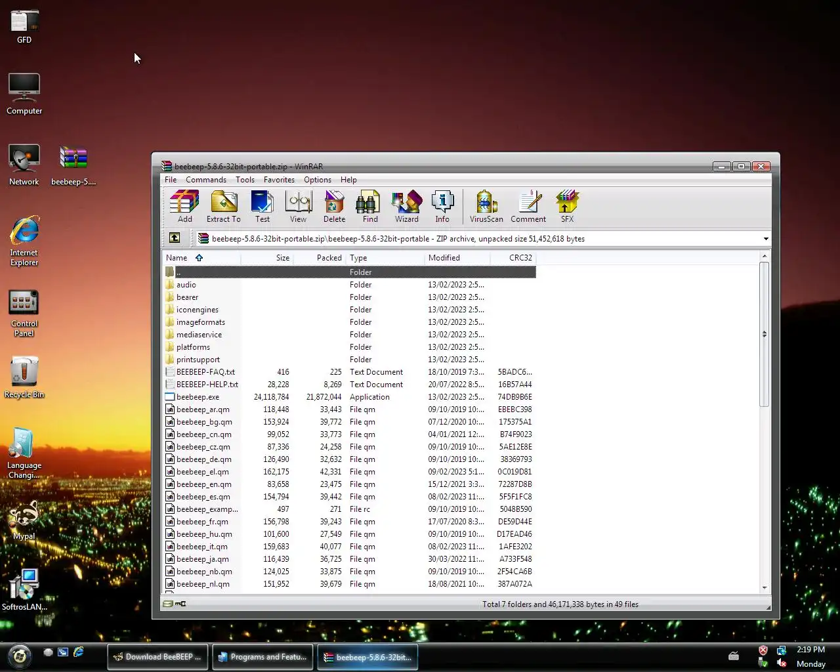Image resolution: width=840 pixels, height=672 pixels.
Task: Sort file list by Name column
Action: pyautogui.click(x=201, y=257)
